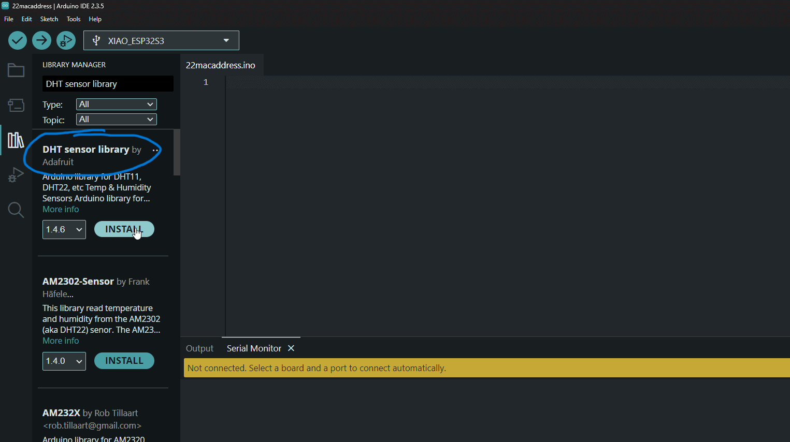The height and width of the screenshot is (442, 790).
Task: Open the Search magnifier sidebar icon
Action: (x=16, y=210)
